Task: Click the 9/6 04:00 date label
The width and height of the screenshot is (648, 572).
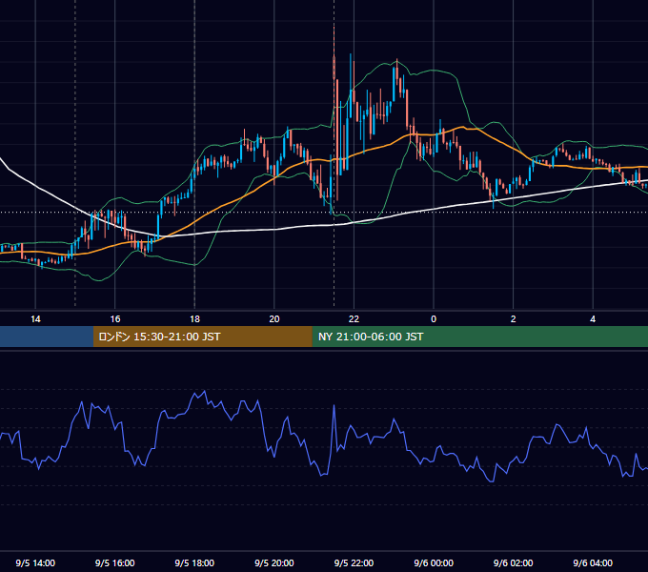Action: click(x=593, y=562)
